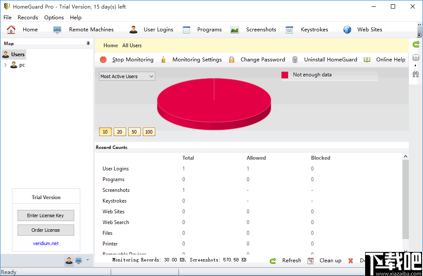Screen dimensions: 423x276
Task: Click the Monitoring Settings label
Action: point(197,60)
